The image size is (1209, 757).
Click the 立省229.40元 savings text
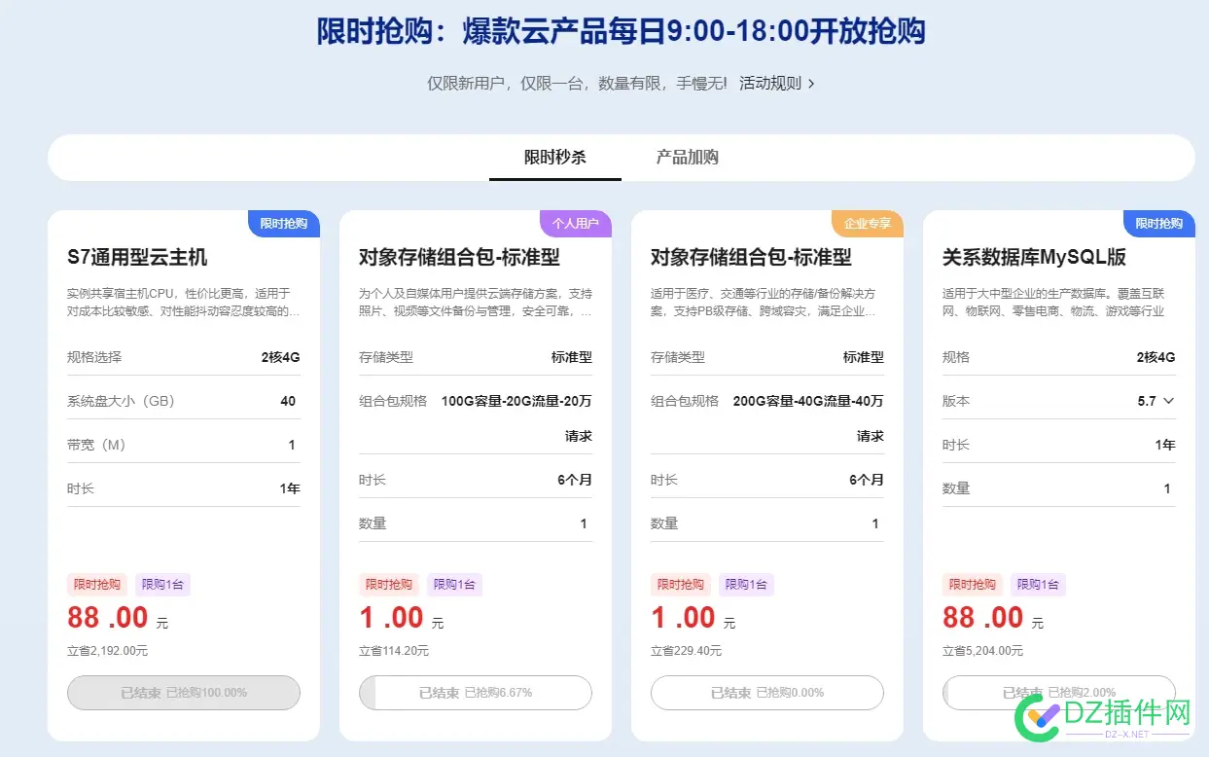coord(686,651)
